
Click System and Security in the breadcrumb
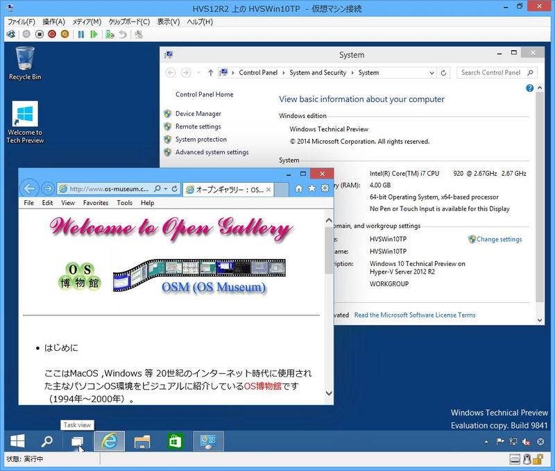tap(318, 73)
